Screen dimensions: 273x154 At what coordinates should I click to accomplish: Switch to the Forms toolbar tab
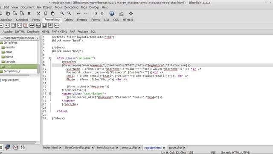(96, 20)
